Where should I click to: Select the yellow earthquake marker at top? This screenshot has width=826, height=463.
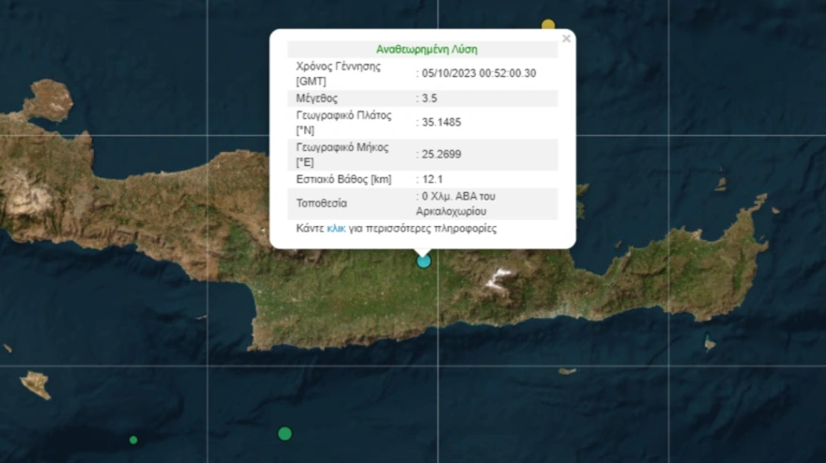pyautogui.click(x=548, y=24)
